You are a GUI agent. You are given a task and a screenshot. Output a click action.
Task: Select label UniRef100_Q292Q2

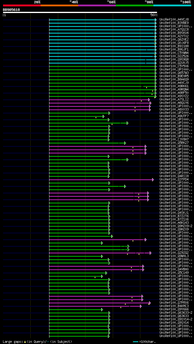coord(174,253)
